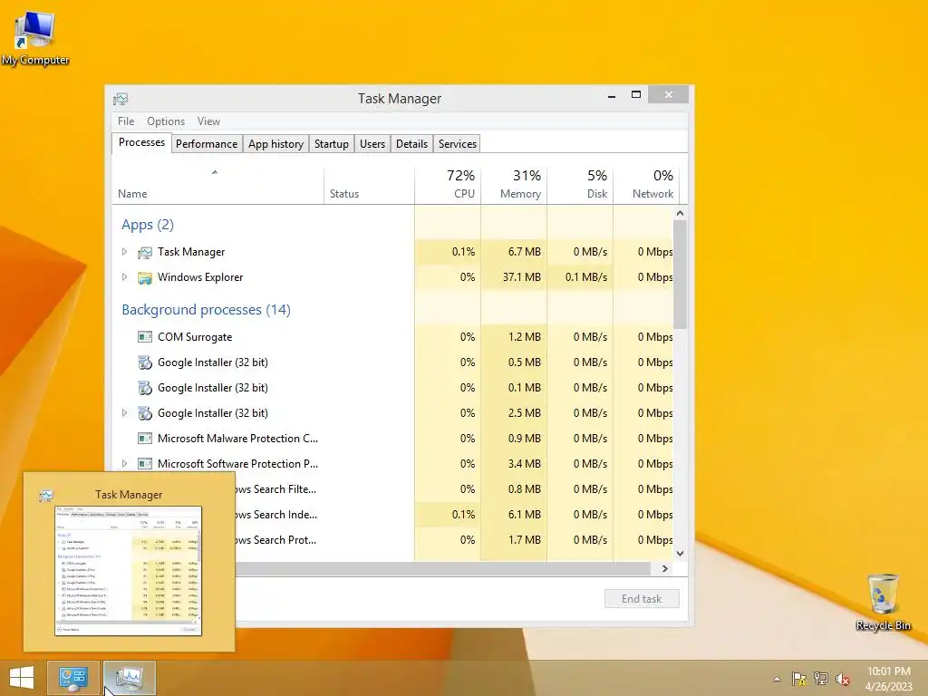This screenshot has height=696, width=928.
Task: Click the Task Manager 6.7 MB memory value
Action: point(525,252)
